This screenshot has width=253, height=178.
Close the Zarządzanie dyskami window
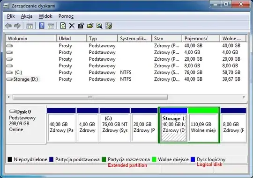241,4
